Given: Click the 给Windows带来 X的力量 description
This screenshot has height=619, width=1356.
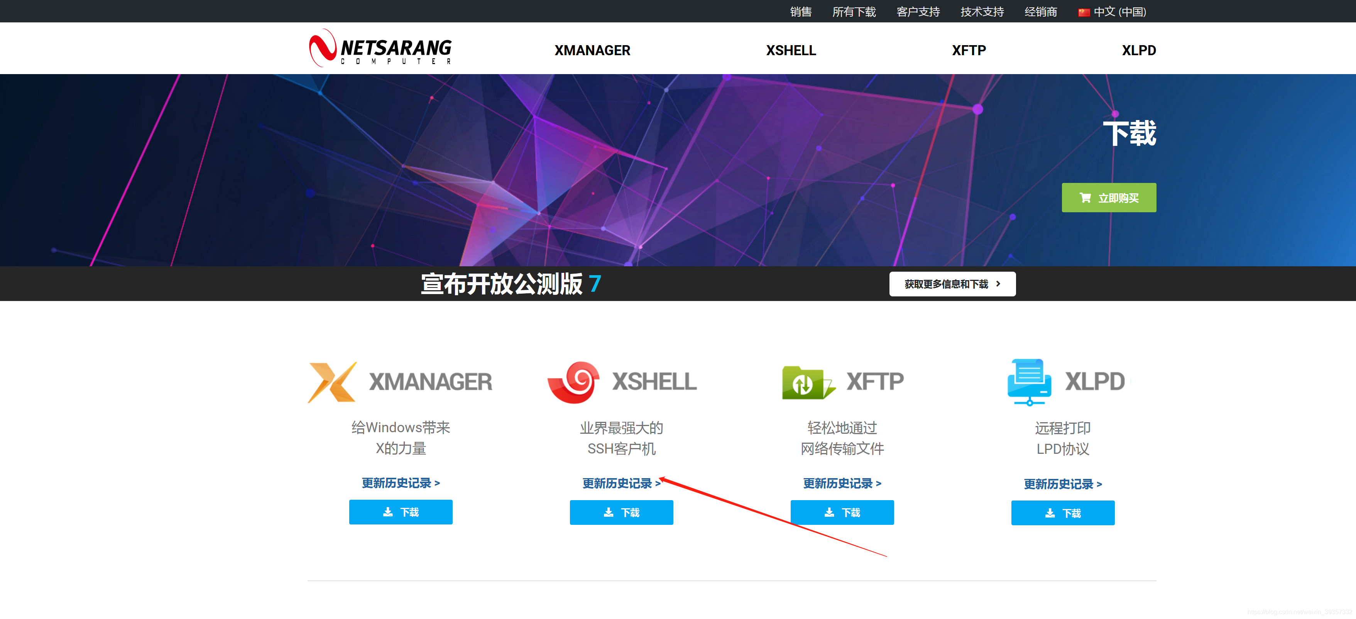Looking at the screenshot, I should 401,437.
